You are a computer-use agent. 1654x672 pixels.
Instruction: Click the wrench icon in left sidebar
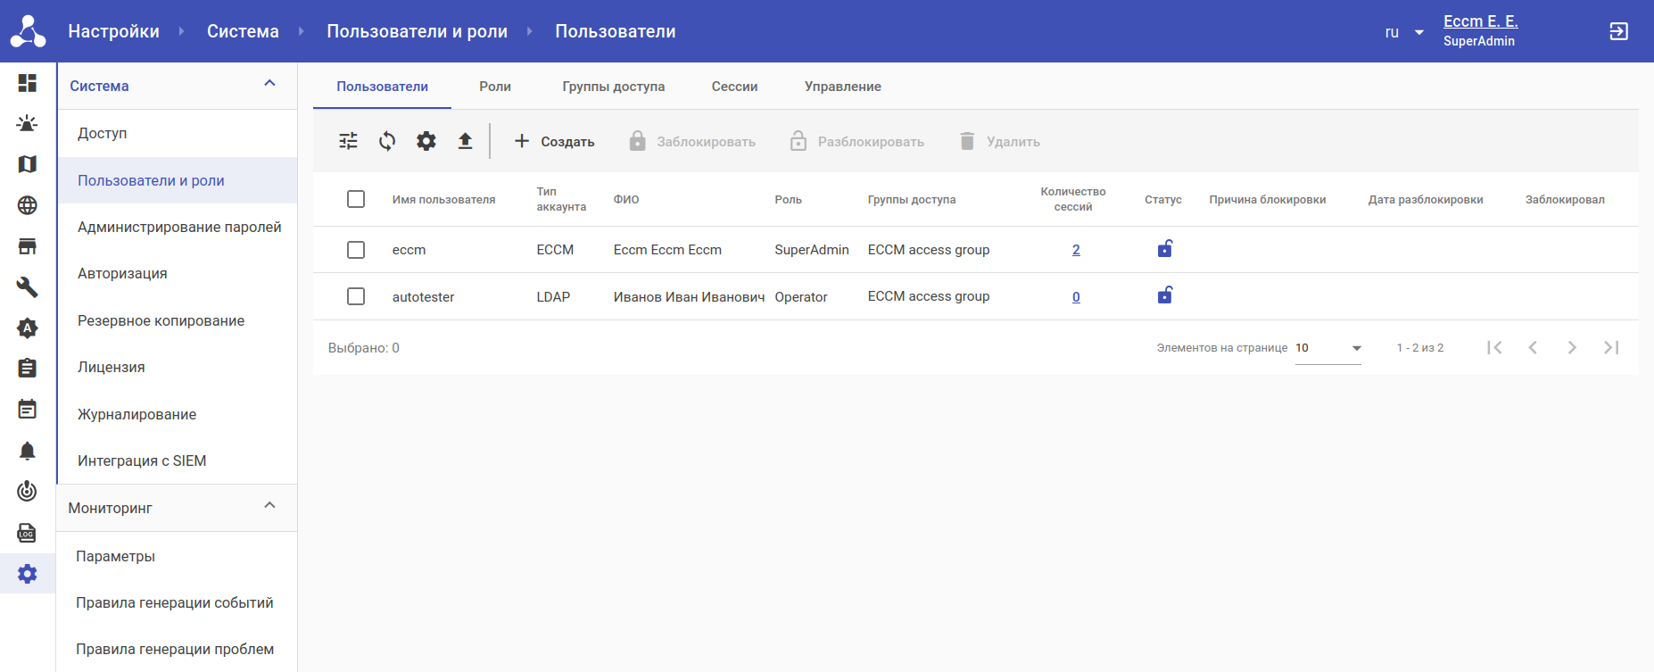[x=28, y=286]
